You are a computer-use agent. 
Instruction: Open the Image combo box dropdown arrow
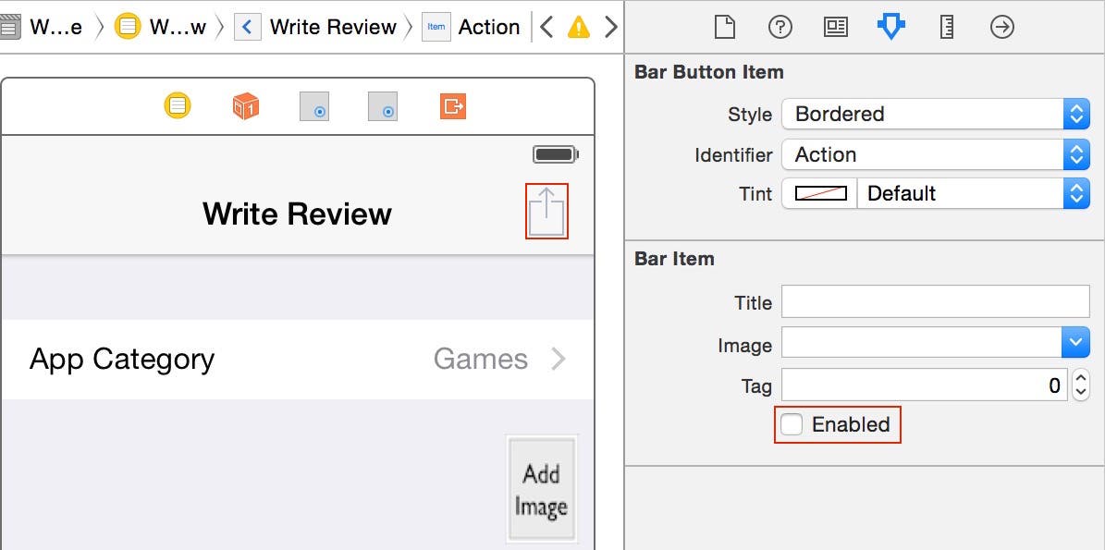(1075, 343)
